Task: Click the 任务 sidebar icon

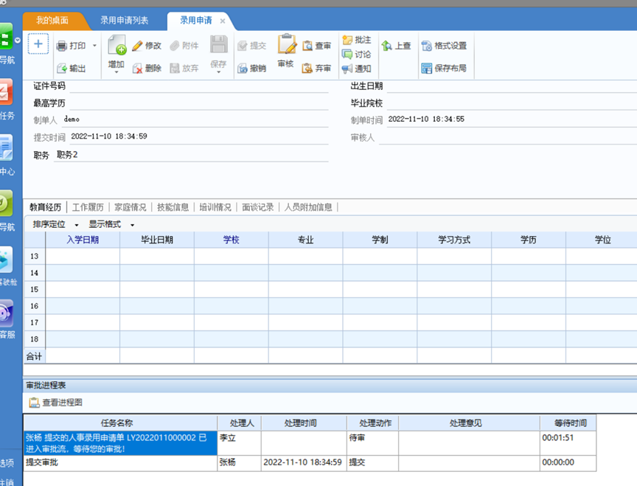Action: (x=6, y=92)
